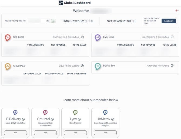This screenshot has height=139, width=181.
Task: Click the HitMetrix module icon
Action: (105, 112)
